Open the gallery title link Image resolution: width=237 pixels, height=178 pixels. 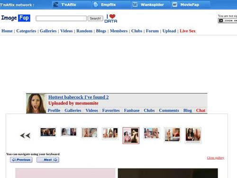[x=79, y=97]
